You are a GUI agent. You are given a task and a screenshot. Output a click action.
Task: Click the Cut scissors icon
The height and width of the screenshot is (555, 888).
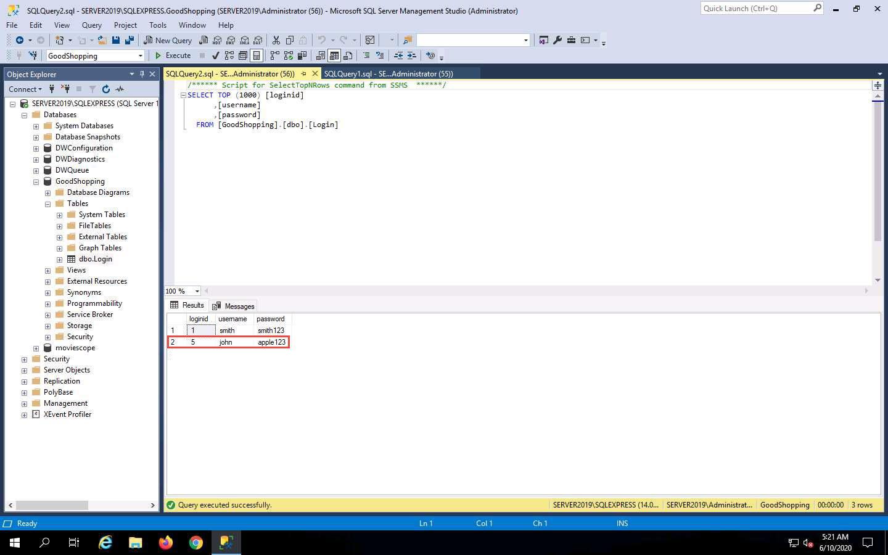(276, 40)
